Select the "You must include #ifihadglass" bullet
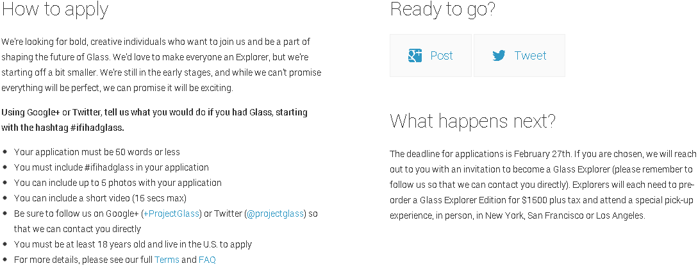Image resolution: width=698 pixels, height=268 pixels. tap(111, 167)
